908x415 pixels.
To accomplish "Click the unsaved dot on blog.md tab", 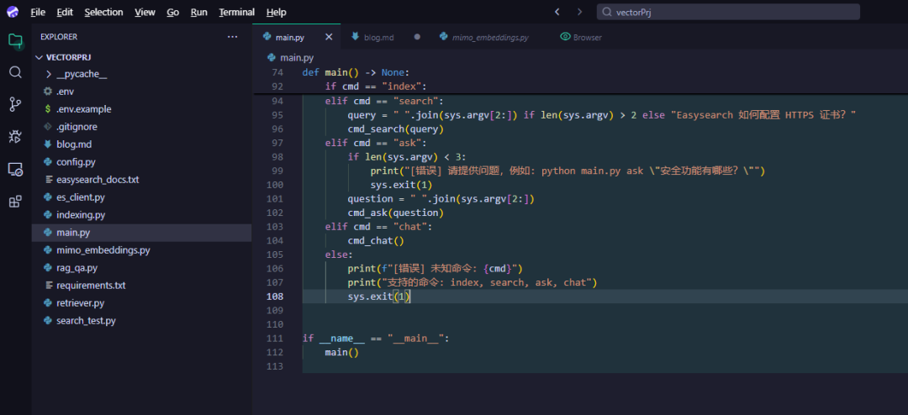I will click(417, 37).
